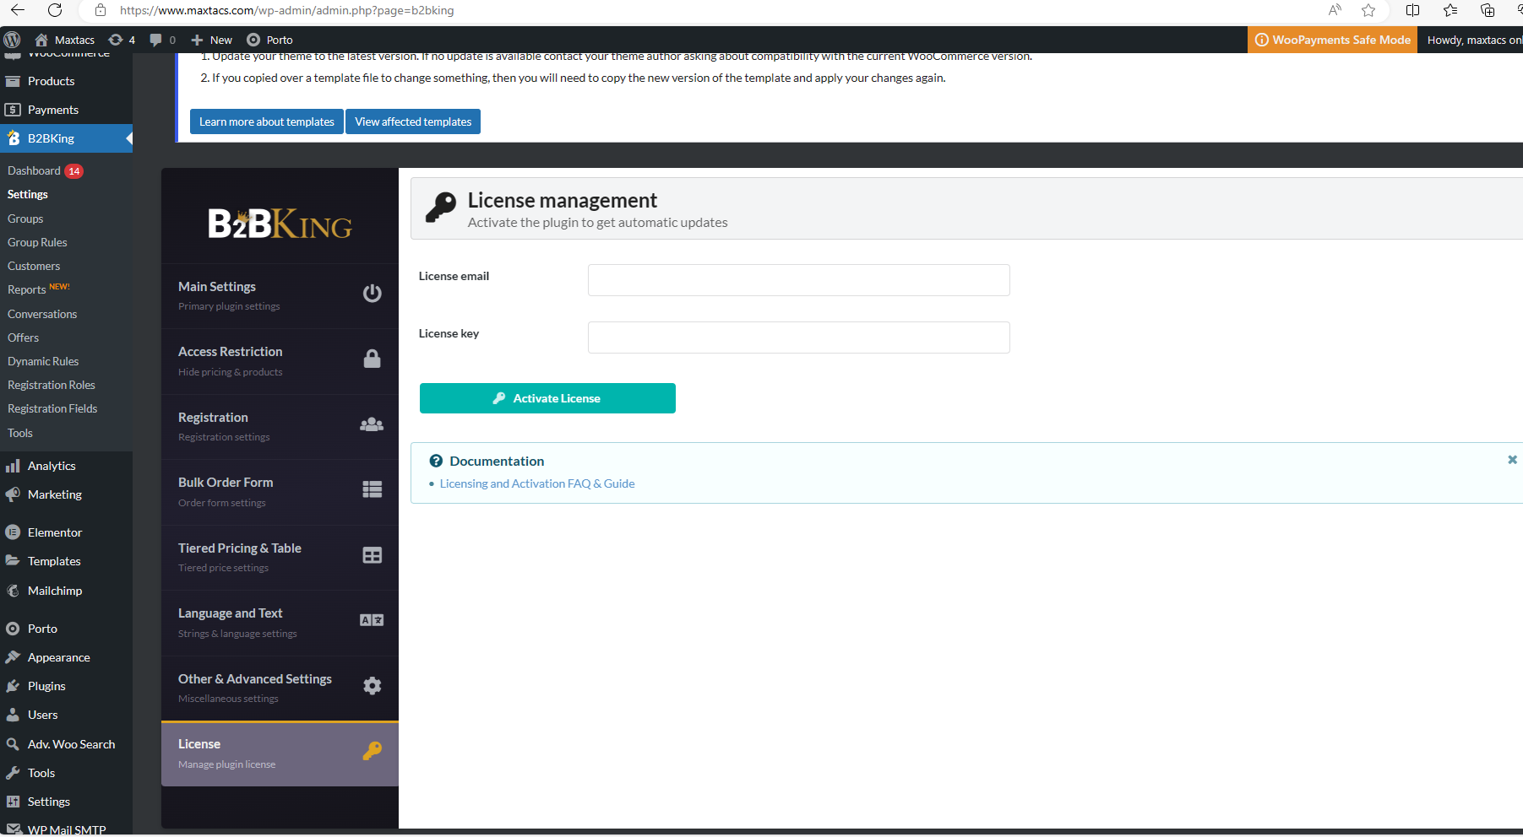Click the View affected templates button

(413, 121)
